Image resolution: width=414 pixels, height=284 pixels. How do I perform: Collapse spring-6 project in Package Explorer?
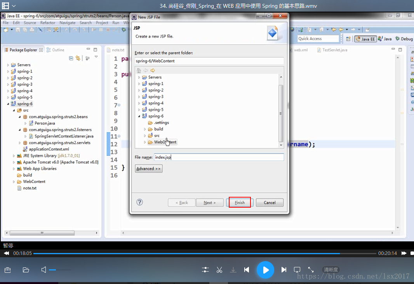click(x=8, y=104)
